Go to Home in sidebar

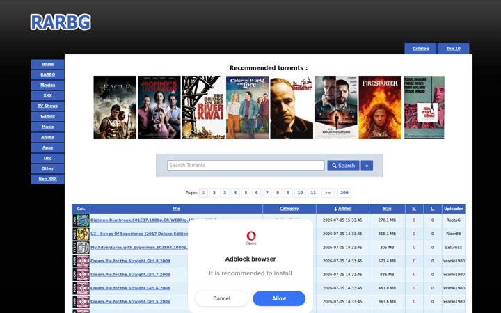(x=47, y=64)
